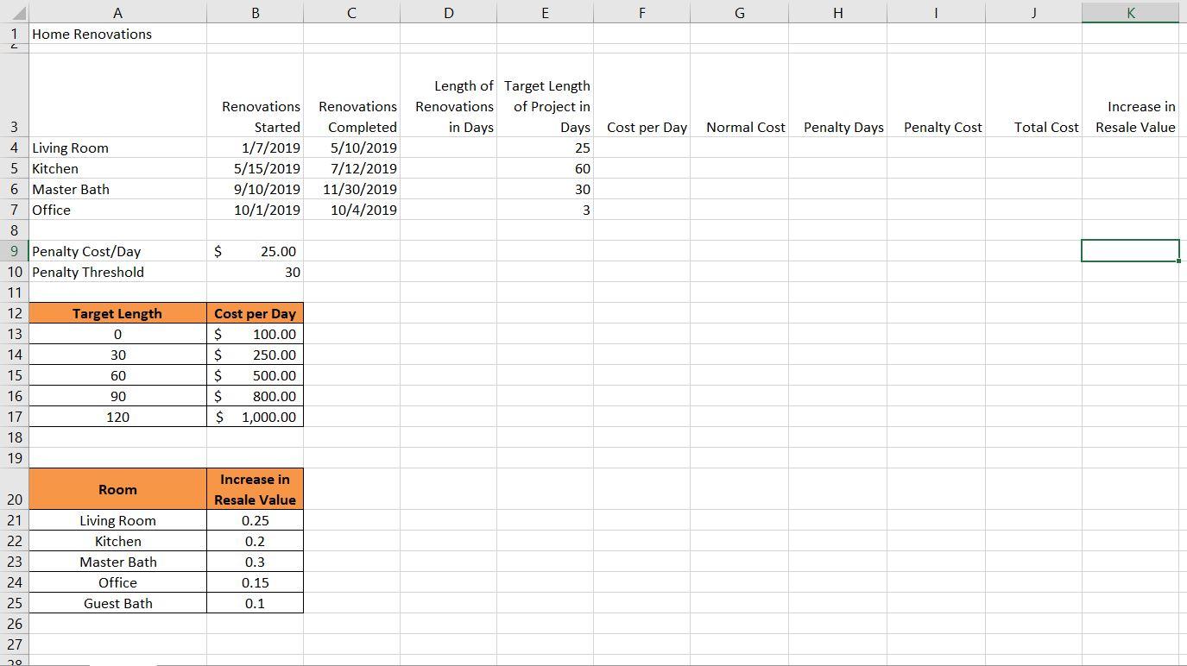Select the orange Target Length header cell
This screenshot has height=666, width=1187.
click(117, 313)
